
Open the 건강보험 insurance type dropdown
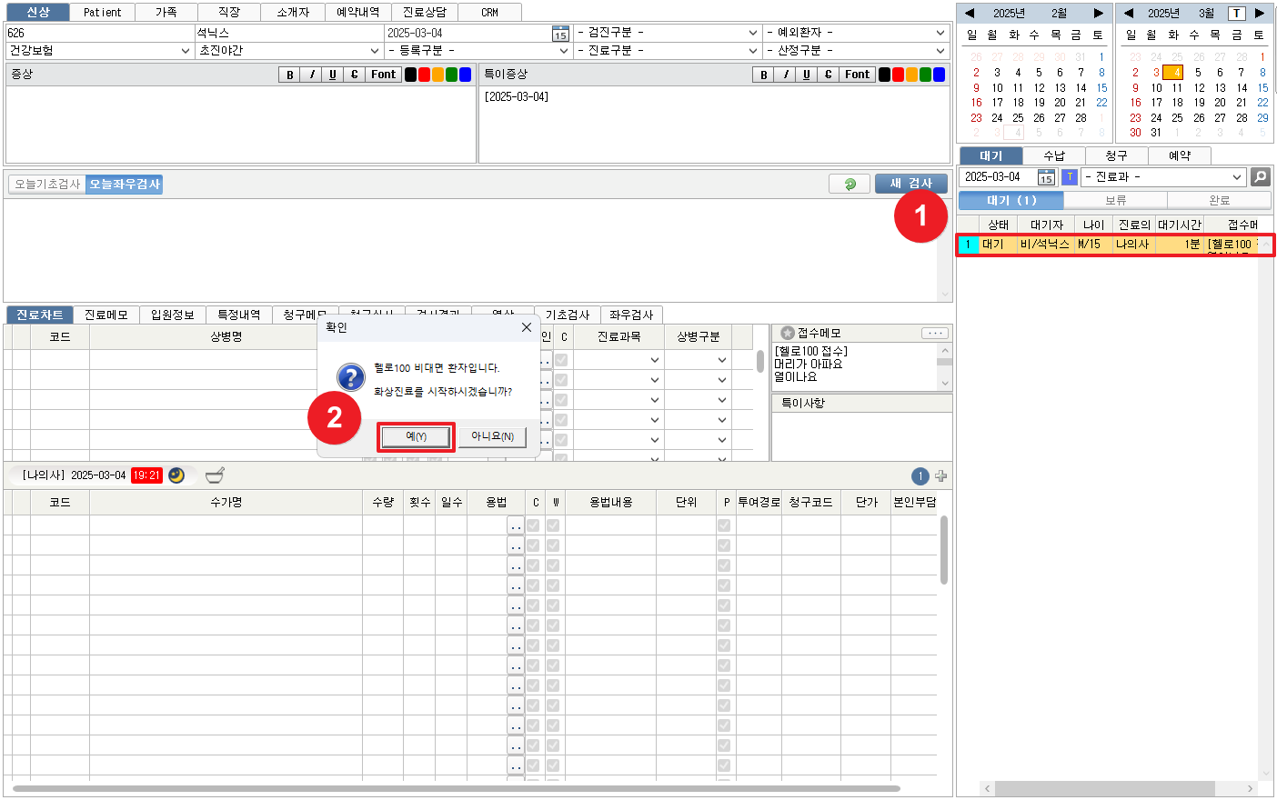point(98,51)
